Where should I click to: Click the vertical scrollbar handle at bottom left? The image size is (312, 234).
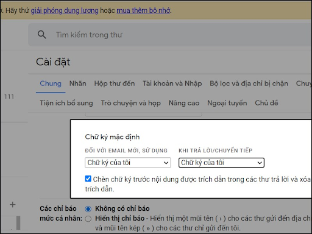click(x=18, y=222)
